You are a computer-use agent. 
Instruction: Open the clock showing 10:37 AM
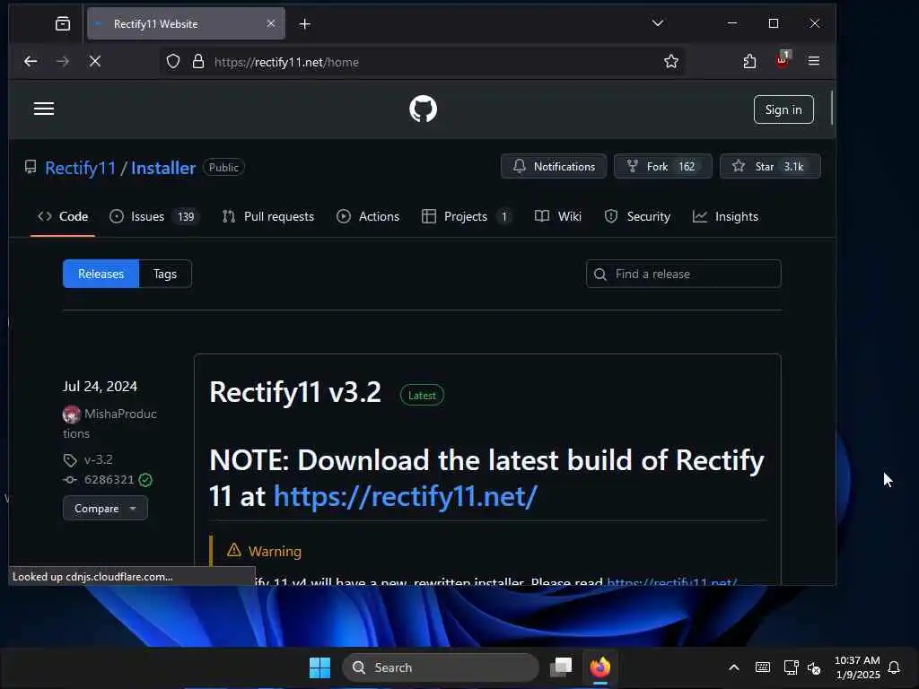coord(857,667)
